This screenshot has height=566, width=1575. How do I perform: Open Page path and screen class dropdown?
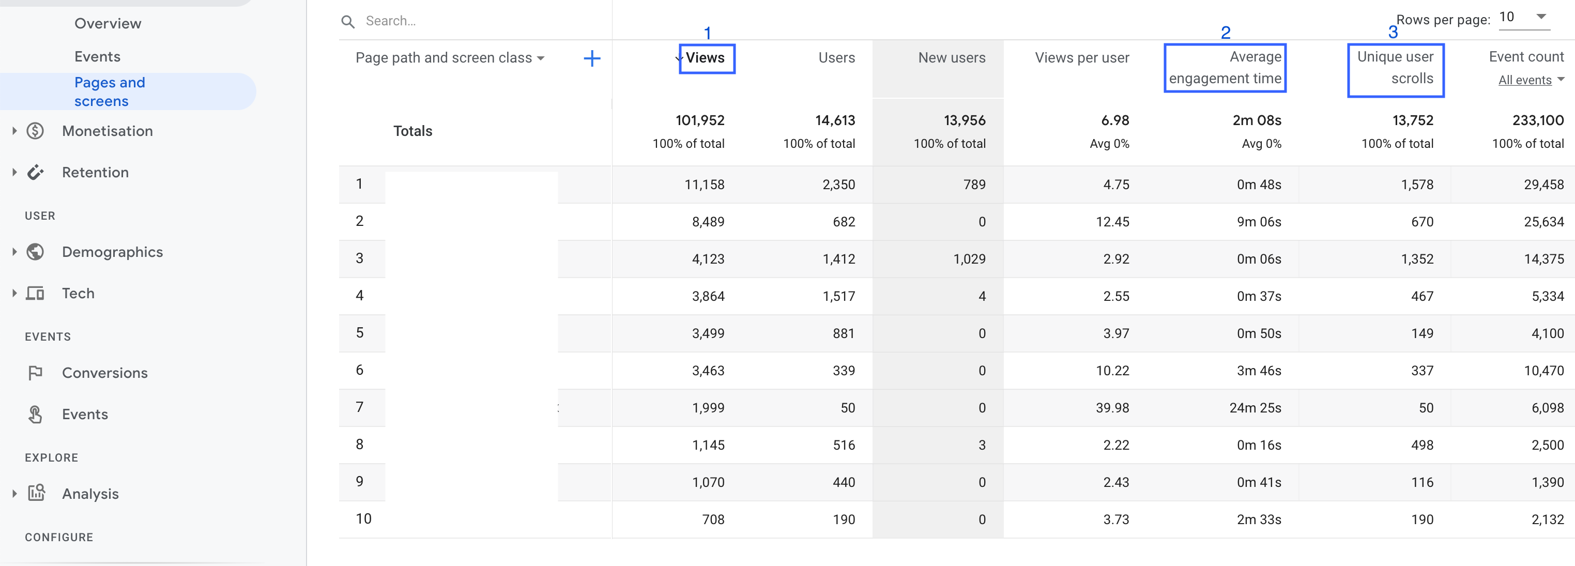(450, 58)
